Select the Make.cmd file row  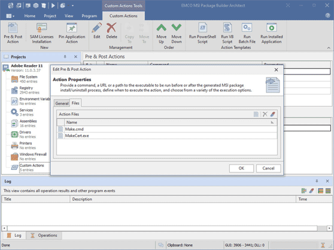point(167,129)
